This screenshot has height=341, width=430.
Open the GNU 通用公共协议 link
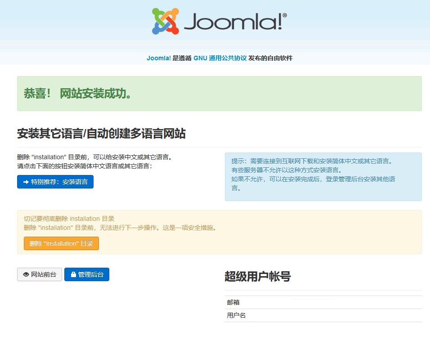point(220,58)
